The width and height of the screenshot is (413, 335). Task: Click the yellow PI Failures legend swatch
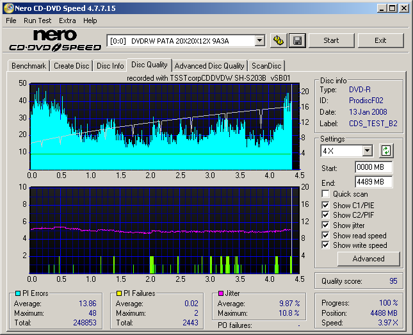point(119,293)
